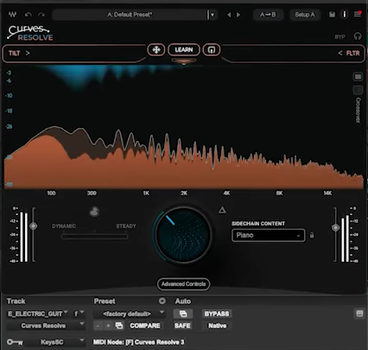The width and height of the screenshot is (368, 350).
Task: Click the A: Default Preset name field
Action: click(130, 15)
